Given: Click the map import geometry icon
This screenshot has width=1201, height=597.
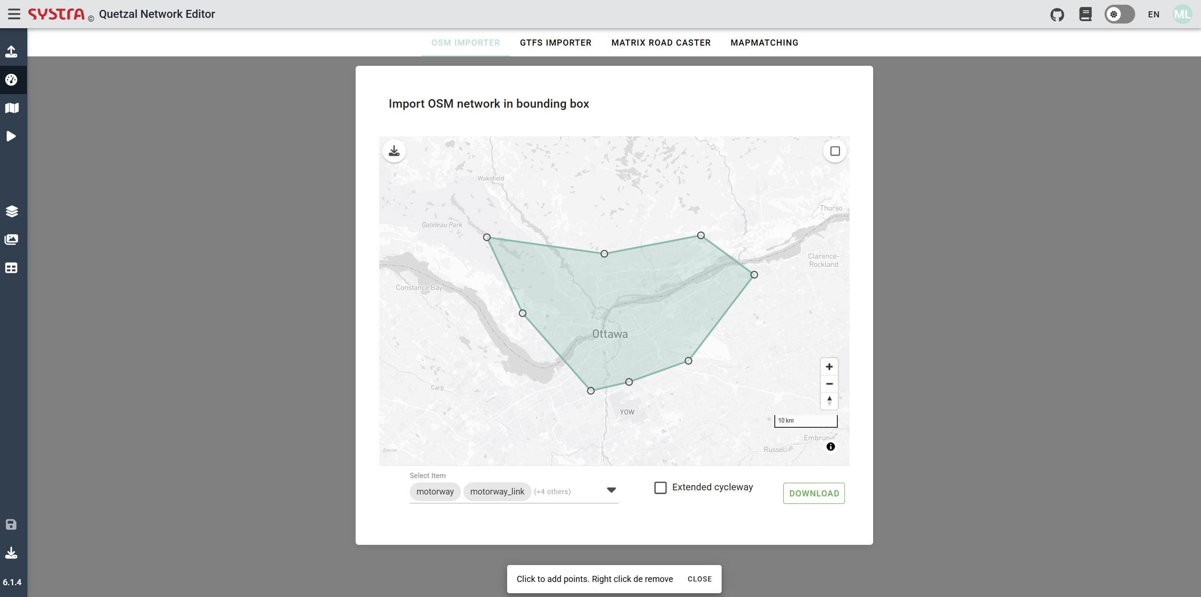Looking at the screenshot, I should (394, 151).
